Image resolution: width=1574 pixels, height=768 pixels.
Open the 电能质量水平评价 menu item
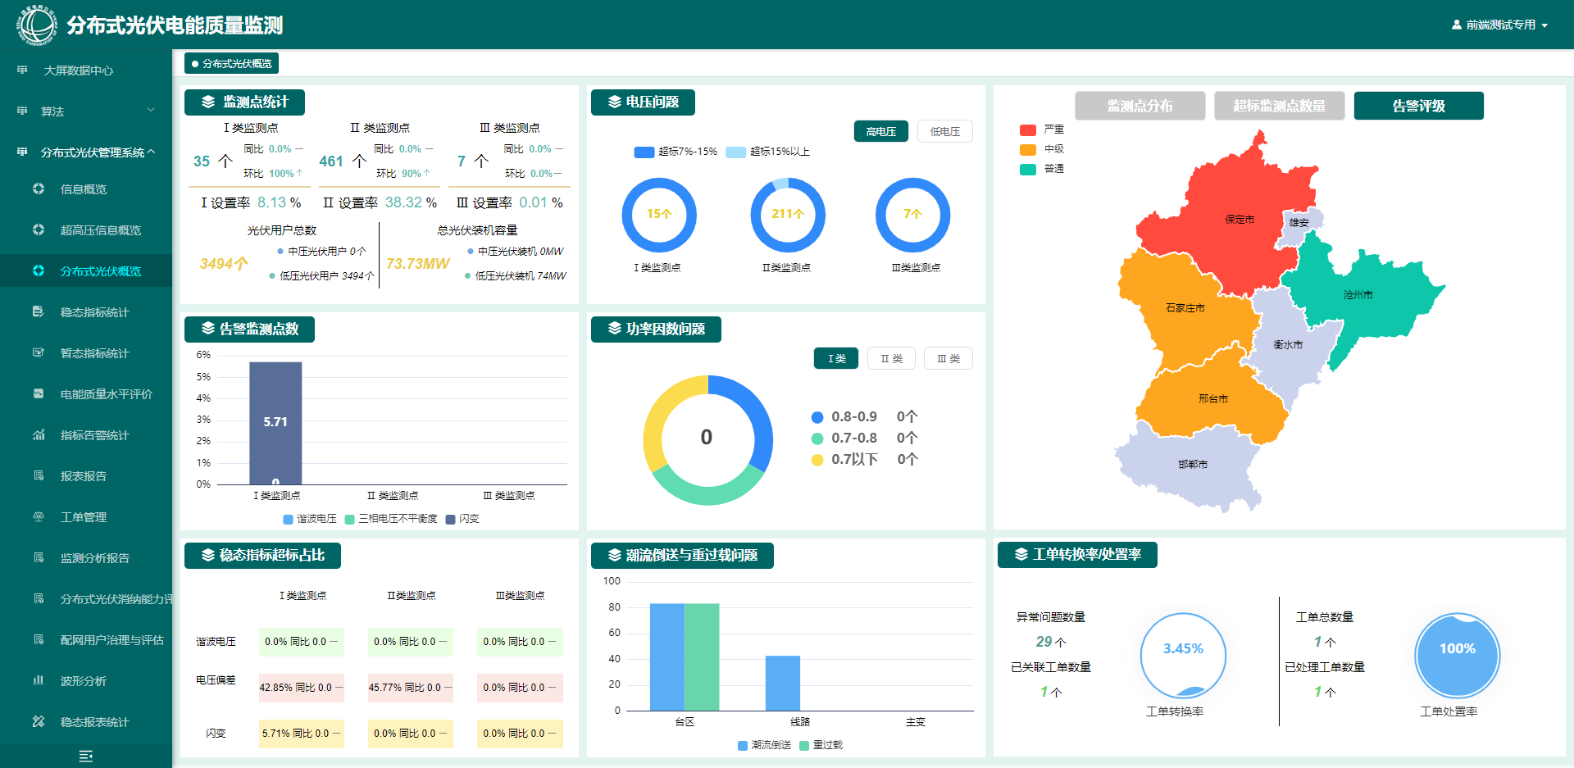coord(86,394)
